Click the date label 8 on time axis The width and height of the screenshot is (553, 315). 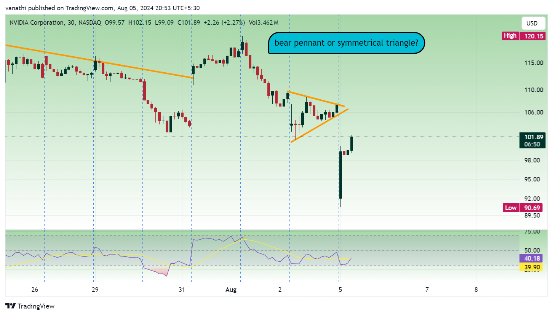tap(476, 290)
